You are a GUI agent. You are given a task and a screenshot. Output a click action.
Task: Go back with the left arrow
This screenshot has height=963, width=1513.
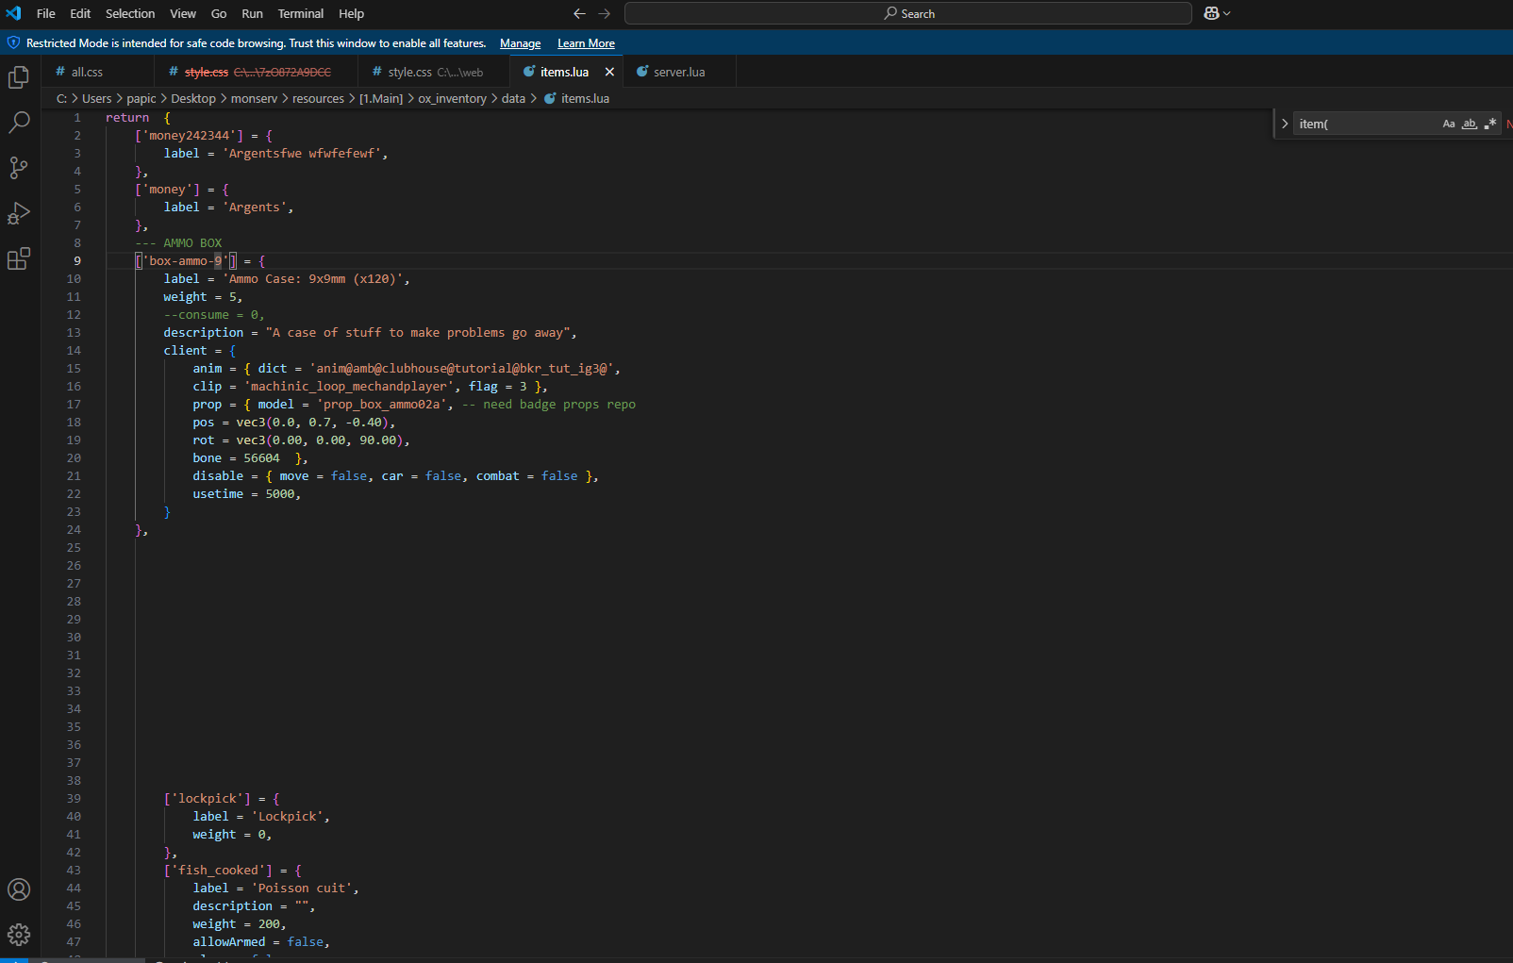click(579, 13)
